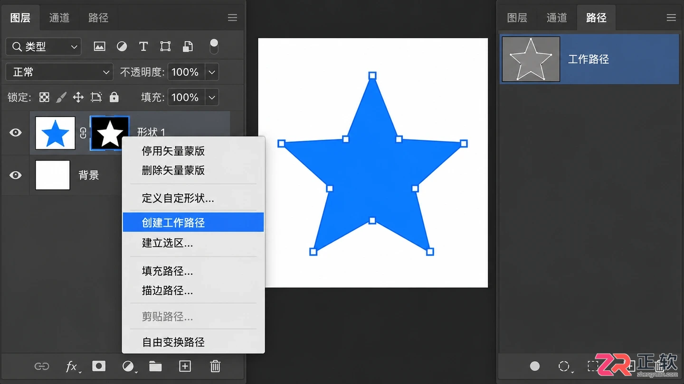Select the 工作路径 thumbnail

[x=531, y=59]
